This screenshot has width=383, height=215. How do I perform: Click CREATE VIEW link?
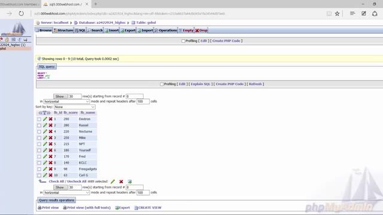(148, 208)
